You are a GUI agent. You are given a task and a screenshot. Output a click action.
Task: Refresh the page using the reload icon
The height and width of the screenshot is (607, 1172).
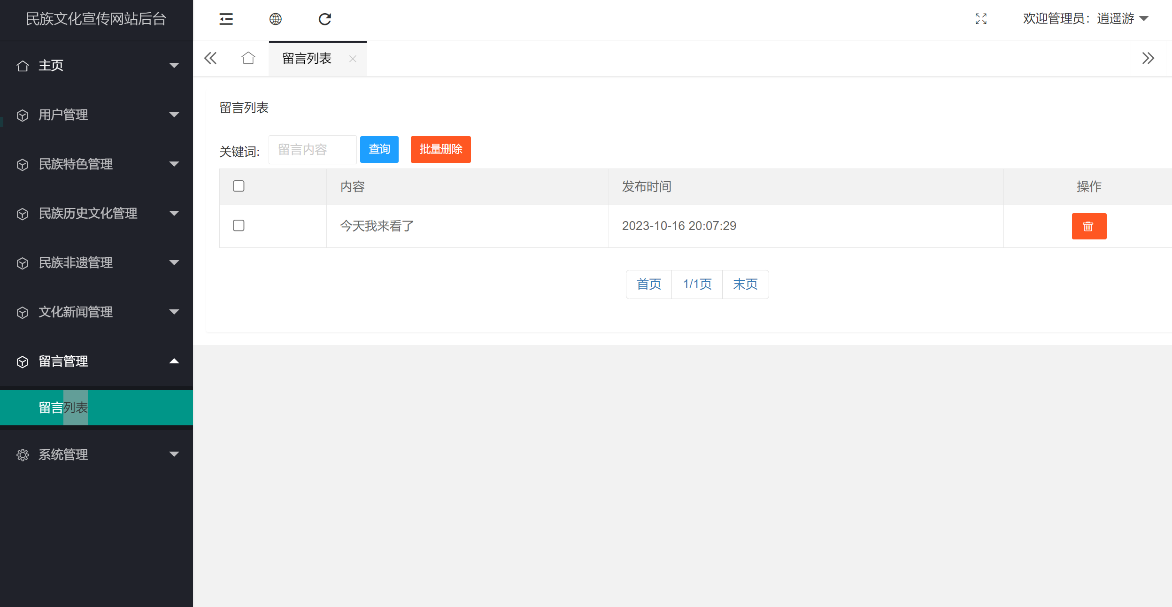(x=325, y=19)
